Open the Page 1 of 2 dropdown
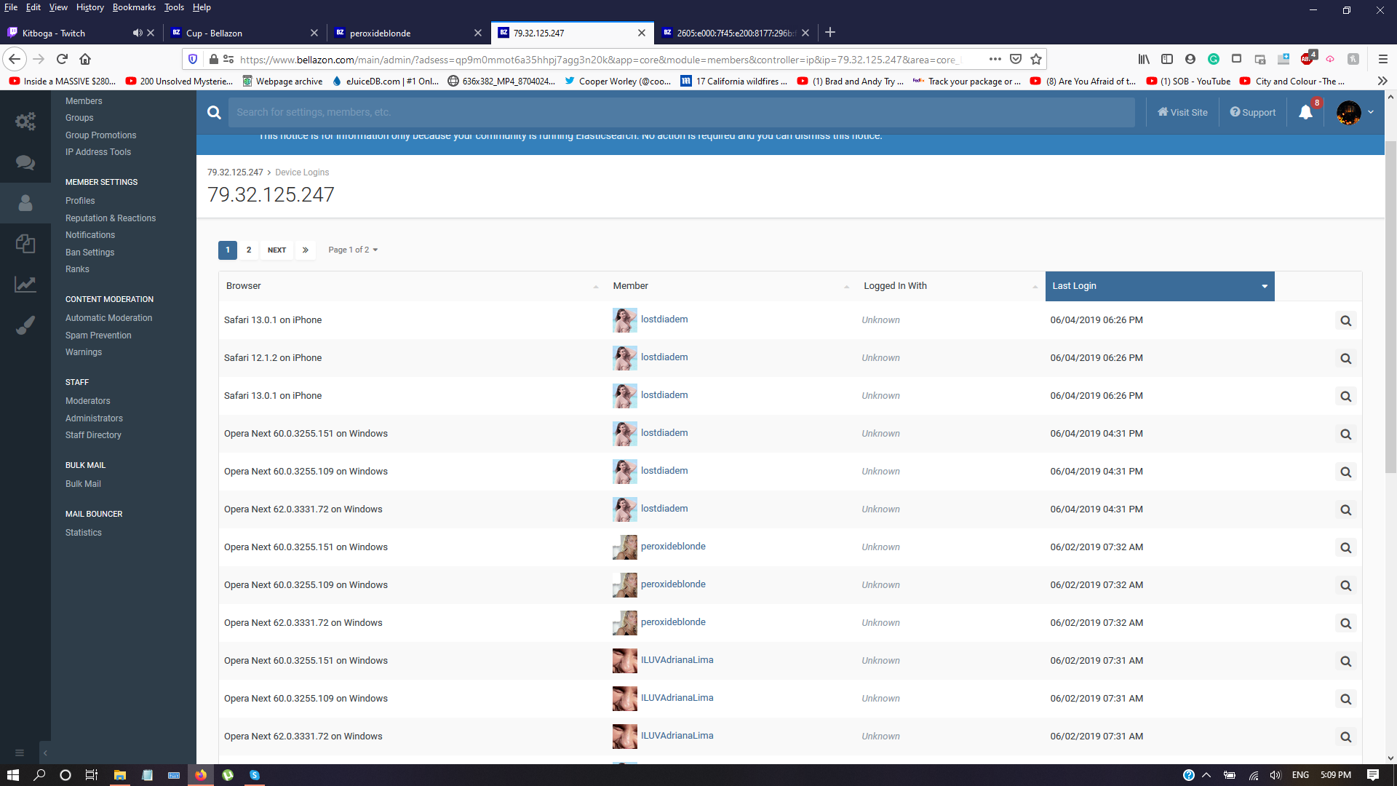 coord(353,250)
